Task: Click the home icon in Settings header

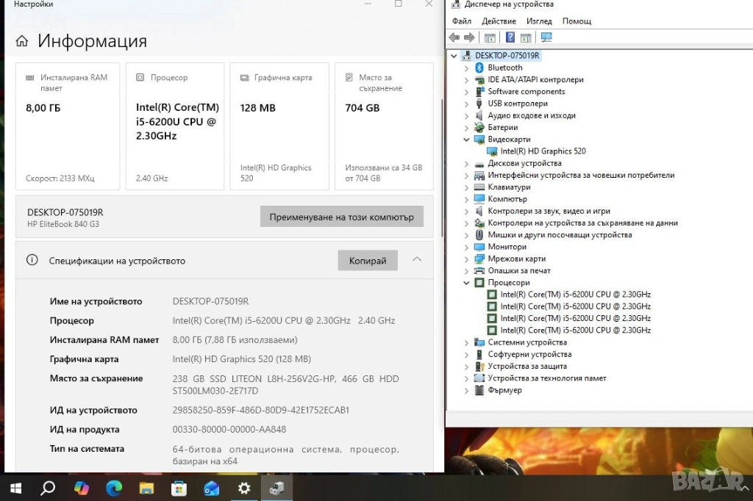Action: 22,41
